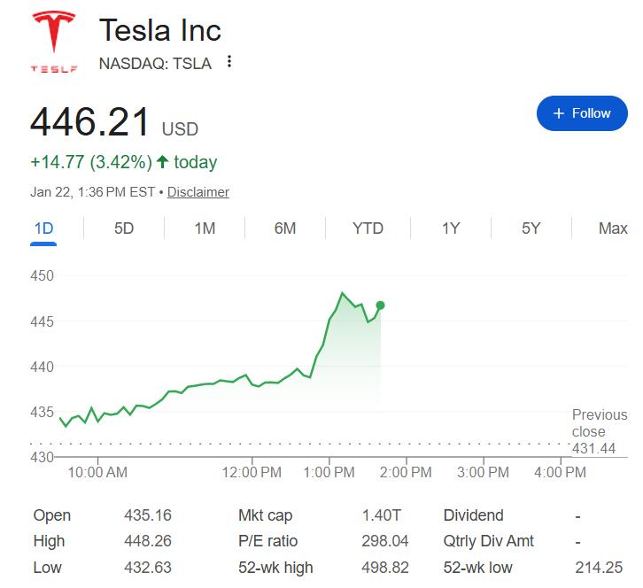
Task: Click the green up-arrow price indicator
Action: pyautogui.click(x=162, y=162)
